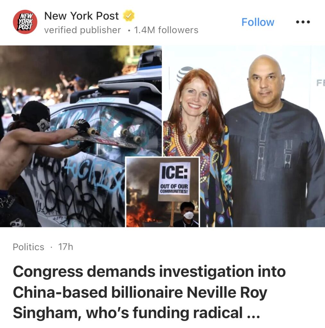View the 1.4M followers count
The width and height of the screenshot is (325, 328).
(x=166, y=30)
